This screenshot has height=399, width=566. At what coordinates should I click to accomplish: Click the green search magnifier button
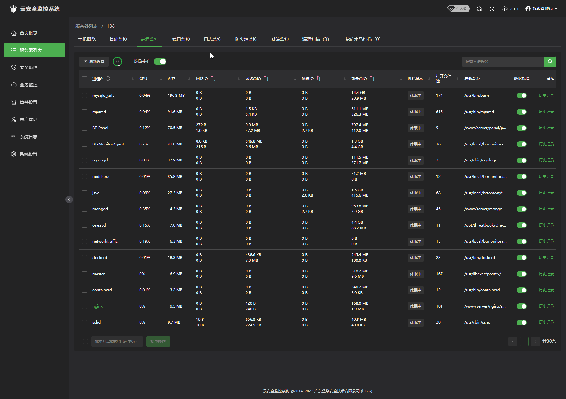(x=550, y=62)
